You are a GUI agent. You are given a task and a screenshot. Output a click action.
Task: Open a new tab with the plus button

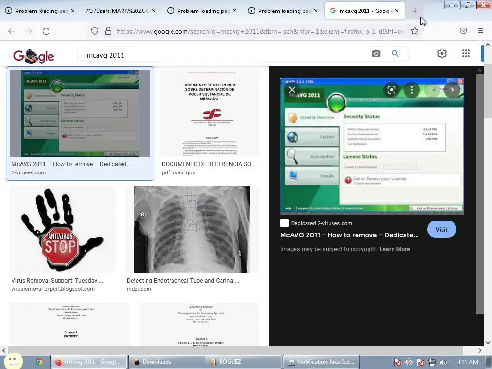(415, 11)
